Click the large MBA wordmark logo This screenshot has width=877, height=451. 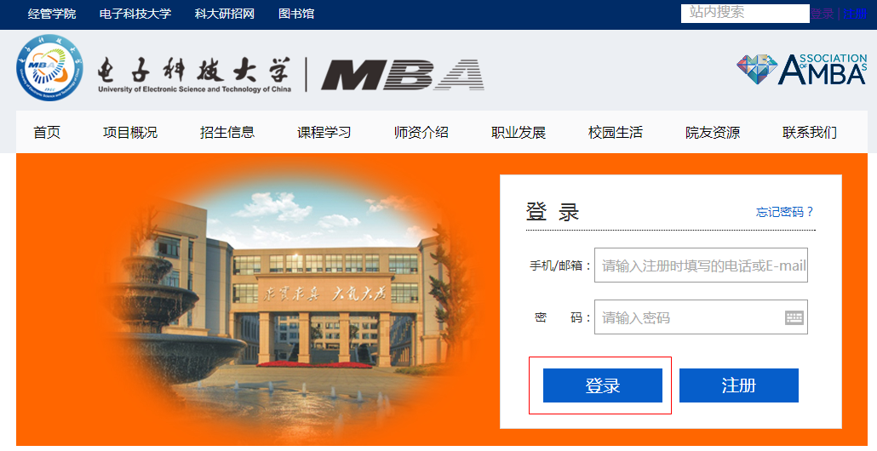403,74
